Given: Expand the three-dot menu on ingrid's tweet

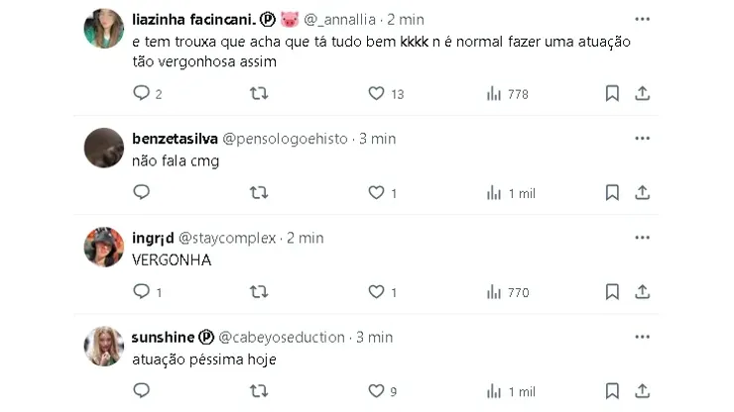Looking at the screenshot, I should click(642, 238).
